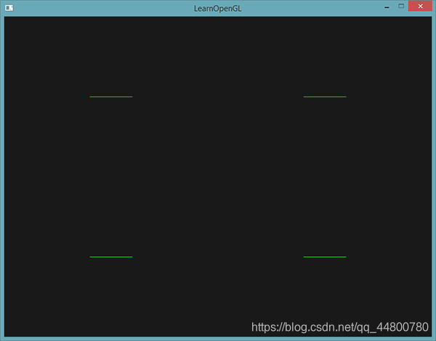The width and height of the screenshot is (436, 341).
Task: Click the LearnOpenGL window app icon
Action: (x=9, y=8)
